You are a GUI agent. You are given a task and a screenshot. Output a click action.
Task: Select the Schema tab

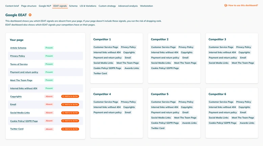coord(73,6)
